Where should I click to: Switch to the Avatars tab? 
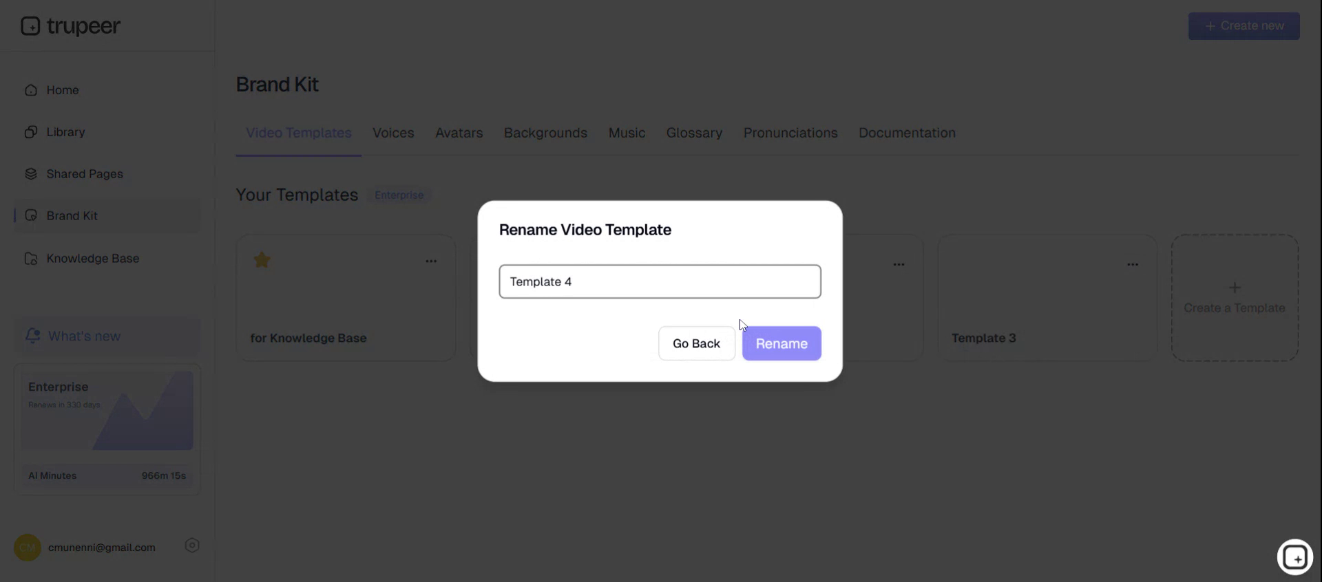click(x=459, y=133)
